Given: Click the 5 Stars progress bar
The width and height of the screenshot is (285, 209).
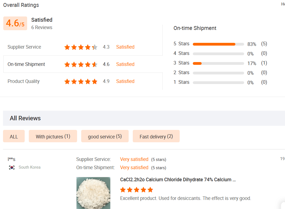Looking at the screenshot, I should click(x=218, y=44).
